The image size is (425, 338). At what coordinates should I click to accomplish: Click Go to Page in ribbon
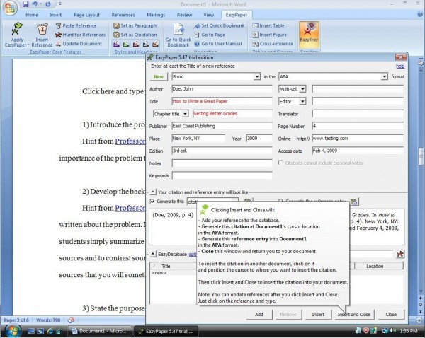[210, 35]
